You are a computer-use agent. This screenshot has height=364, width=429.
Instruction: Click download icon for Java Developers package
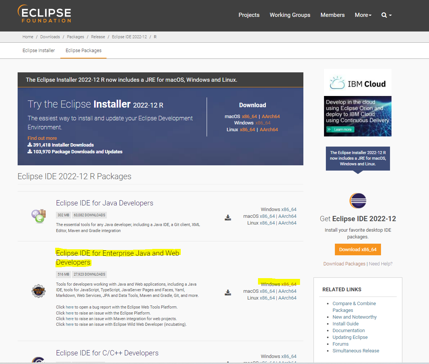coord(228,218)
